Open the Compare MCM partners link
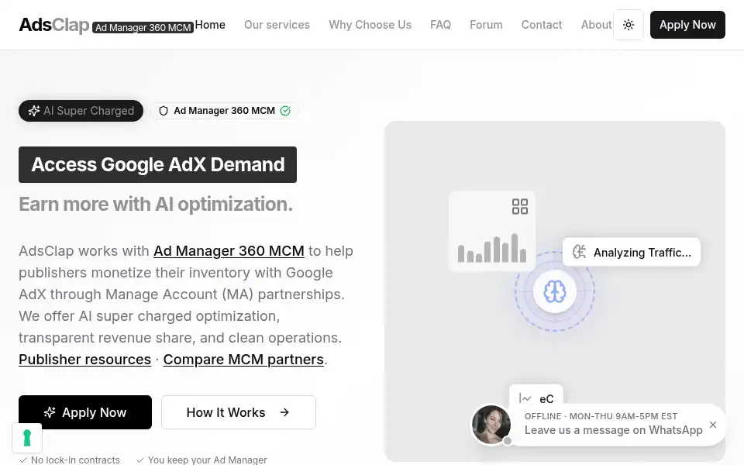 click(x=243, y=359)
